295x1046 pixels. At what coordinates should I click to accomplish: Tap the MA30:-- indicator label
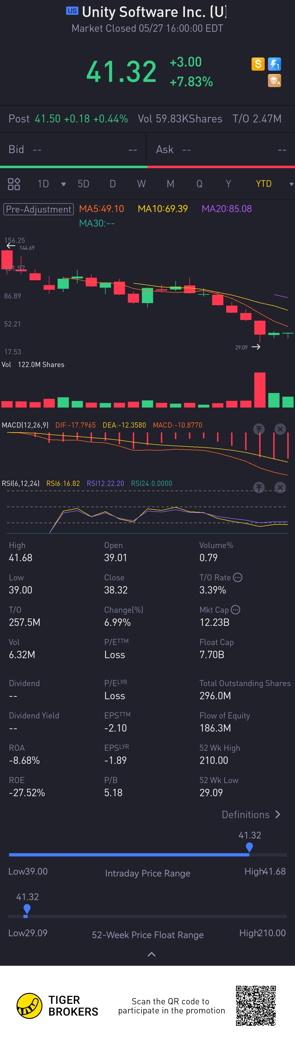pyautogui.click(x=97, y=223)
